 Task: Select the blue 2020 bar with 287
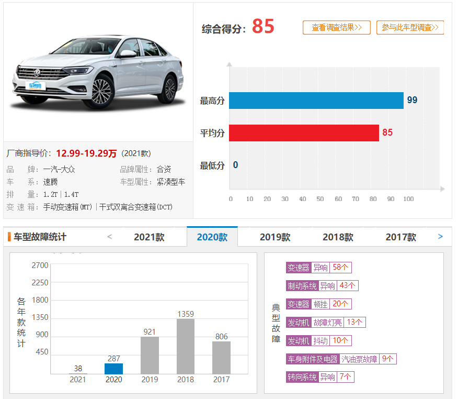point(113,369)
